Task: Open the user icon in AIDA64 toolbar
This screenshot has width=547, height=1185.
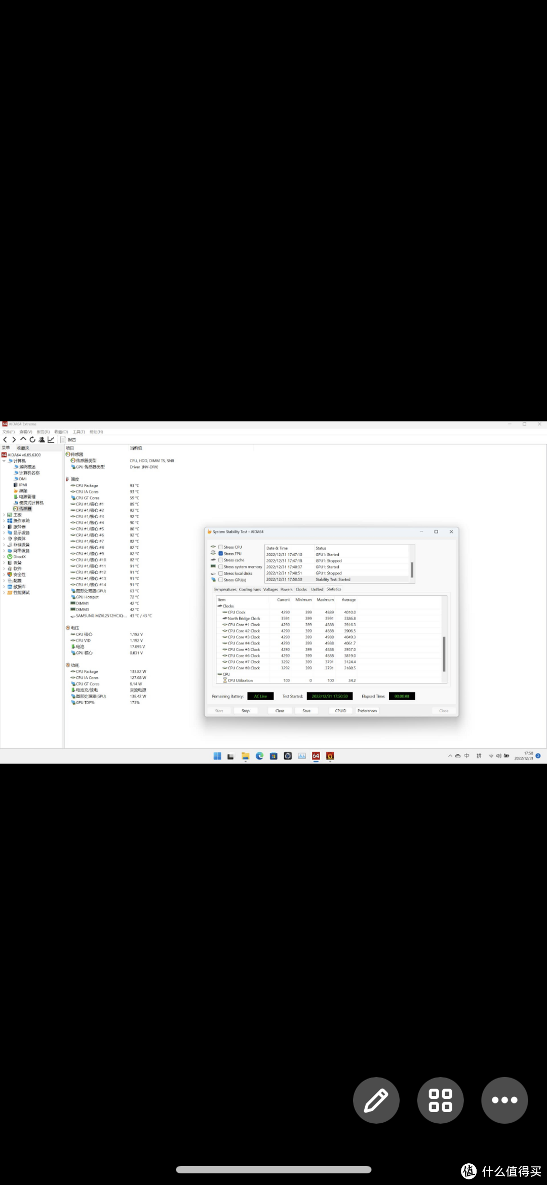Action: tap(42, 440)
